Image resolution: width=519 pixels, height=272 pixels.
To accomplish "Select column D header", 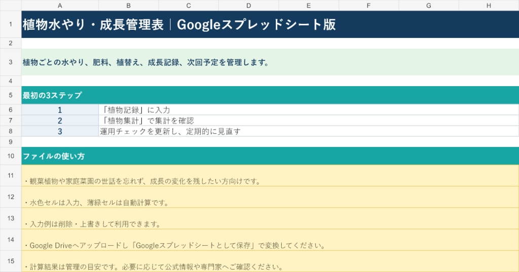I will click(248, 5).
